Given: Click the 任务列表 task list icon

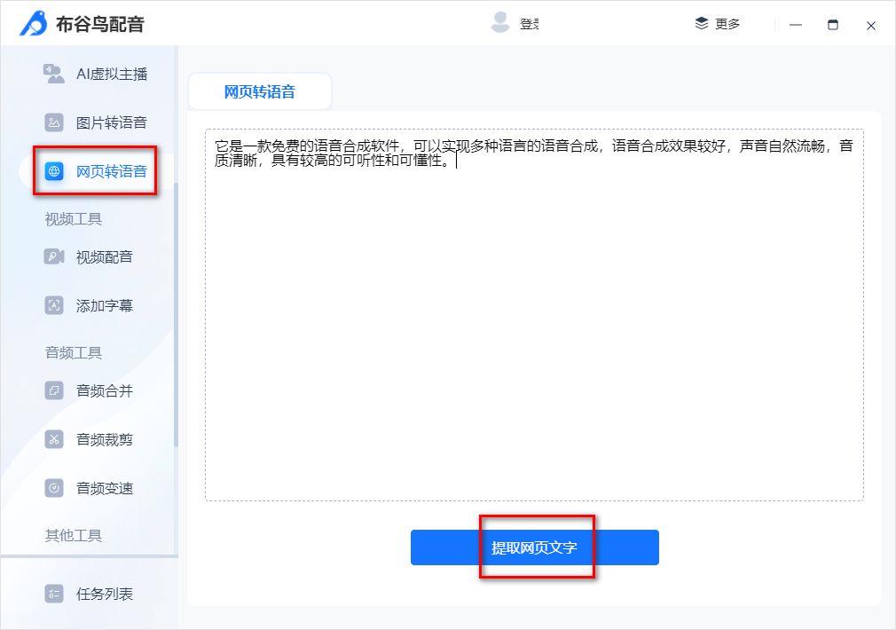Looking at the screenshot, I should pos(54,594).
